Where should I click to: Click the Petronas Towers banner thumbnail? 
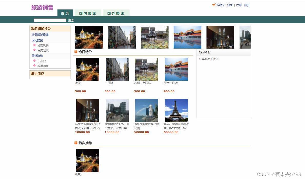220,37
